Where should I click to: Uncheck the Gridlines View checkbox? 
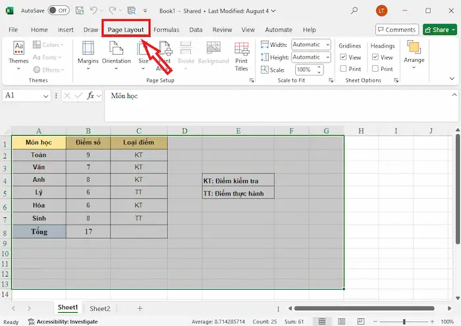tap(344, 57)
